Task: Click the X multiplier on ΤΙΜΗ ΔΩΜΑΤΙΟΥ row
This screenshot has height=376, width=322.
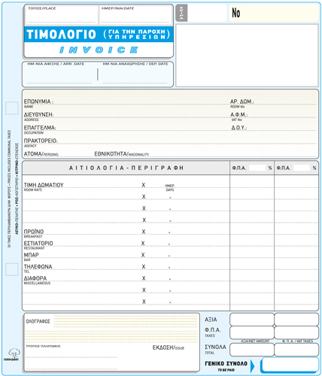Action: (x=143, y=185)
